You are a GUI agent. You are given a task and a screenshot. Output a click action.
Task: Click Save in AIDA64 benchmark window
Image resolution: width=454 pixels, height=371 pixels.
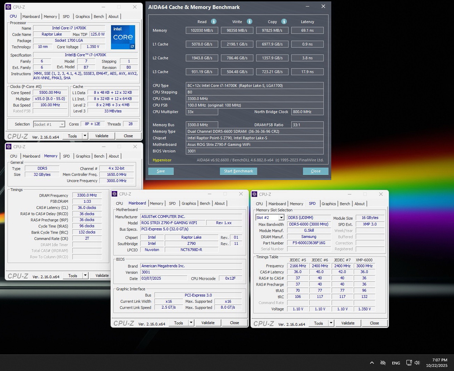pos(161,171)
